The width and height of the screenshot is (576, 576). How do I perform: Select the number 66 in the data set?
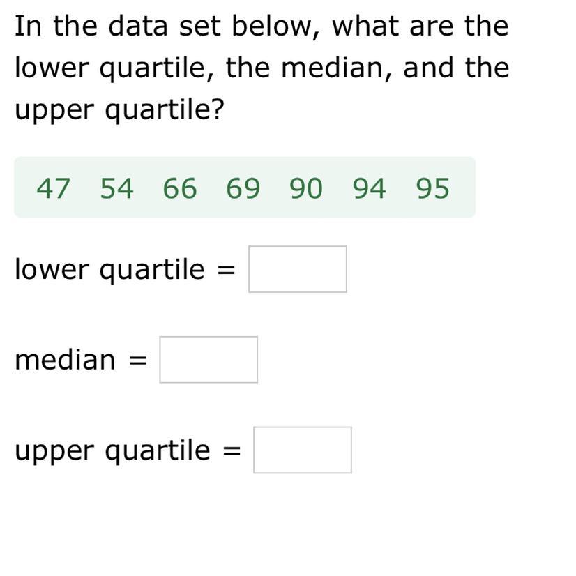point(180,188)
